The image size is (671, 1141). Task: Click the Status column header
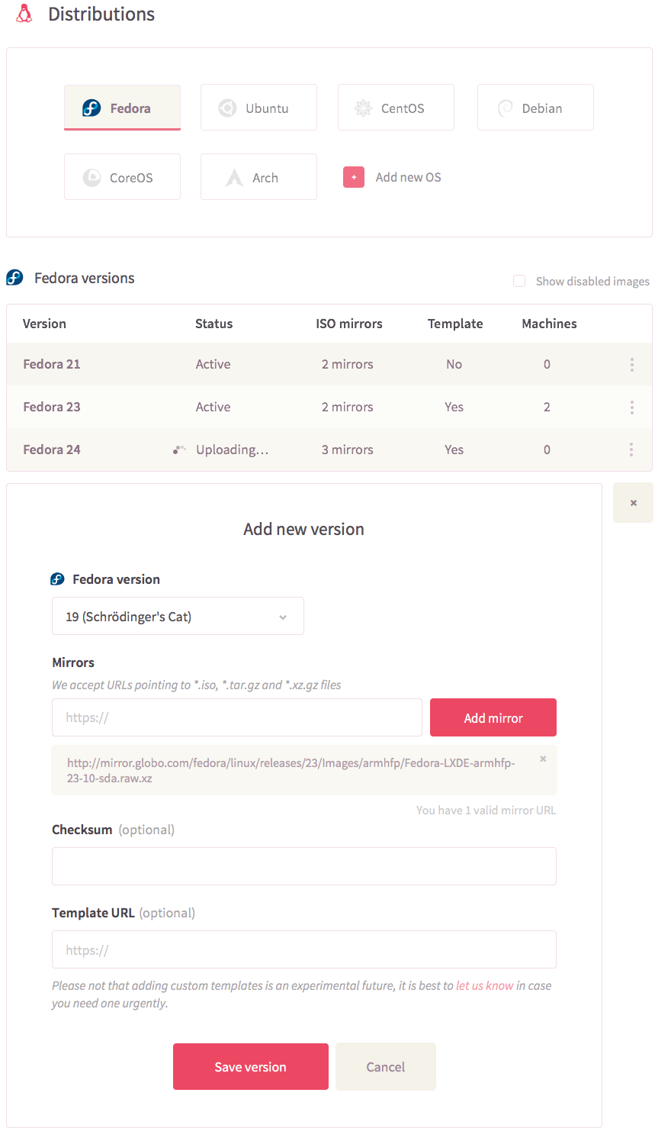point(214,324)
